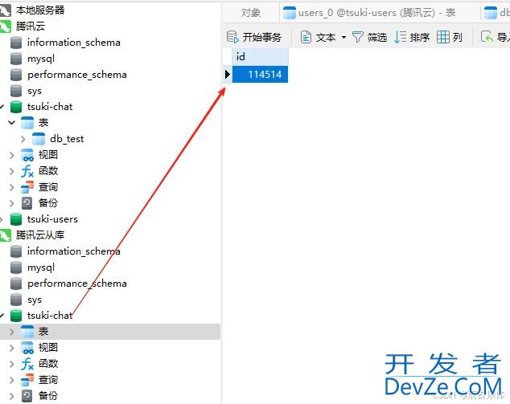The height and width of the screenshot is (404, 510).
Task: Switch to the 对象 tab
Action: pyautogui.click(x=251, y=13)
